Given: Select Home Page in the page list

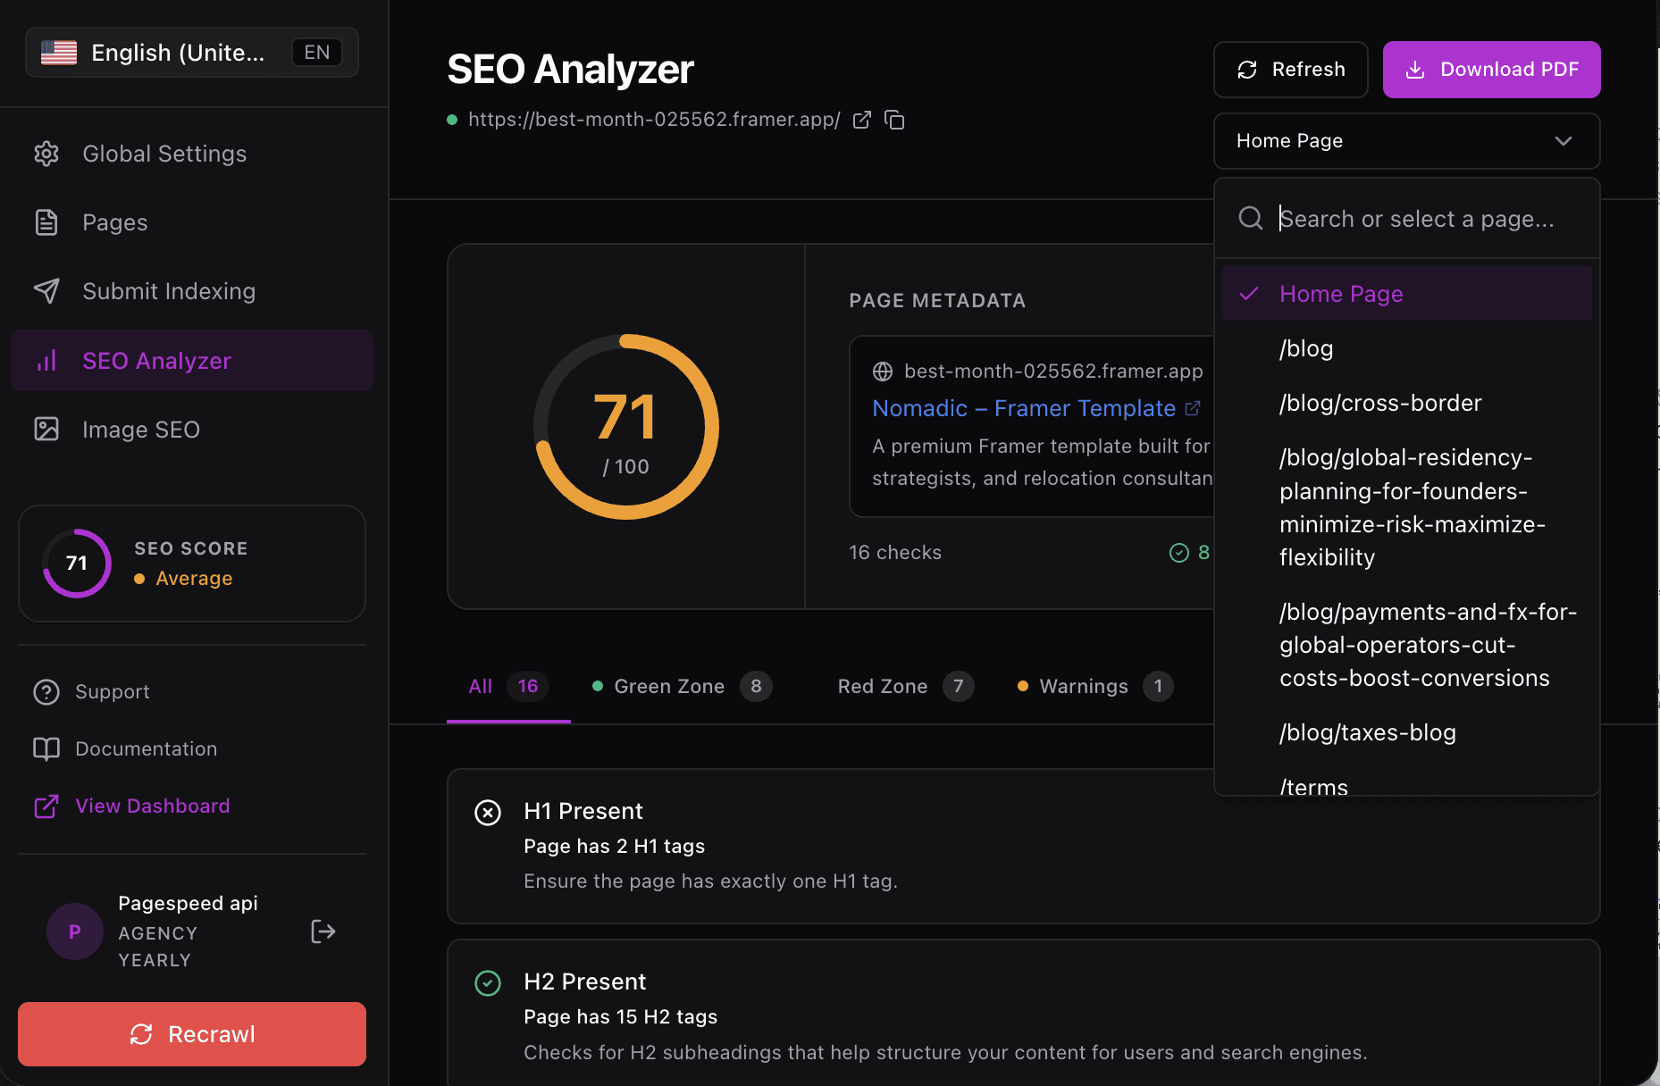Looking at the screenshot, I should click(1406, 294).
